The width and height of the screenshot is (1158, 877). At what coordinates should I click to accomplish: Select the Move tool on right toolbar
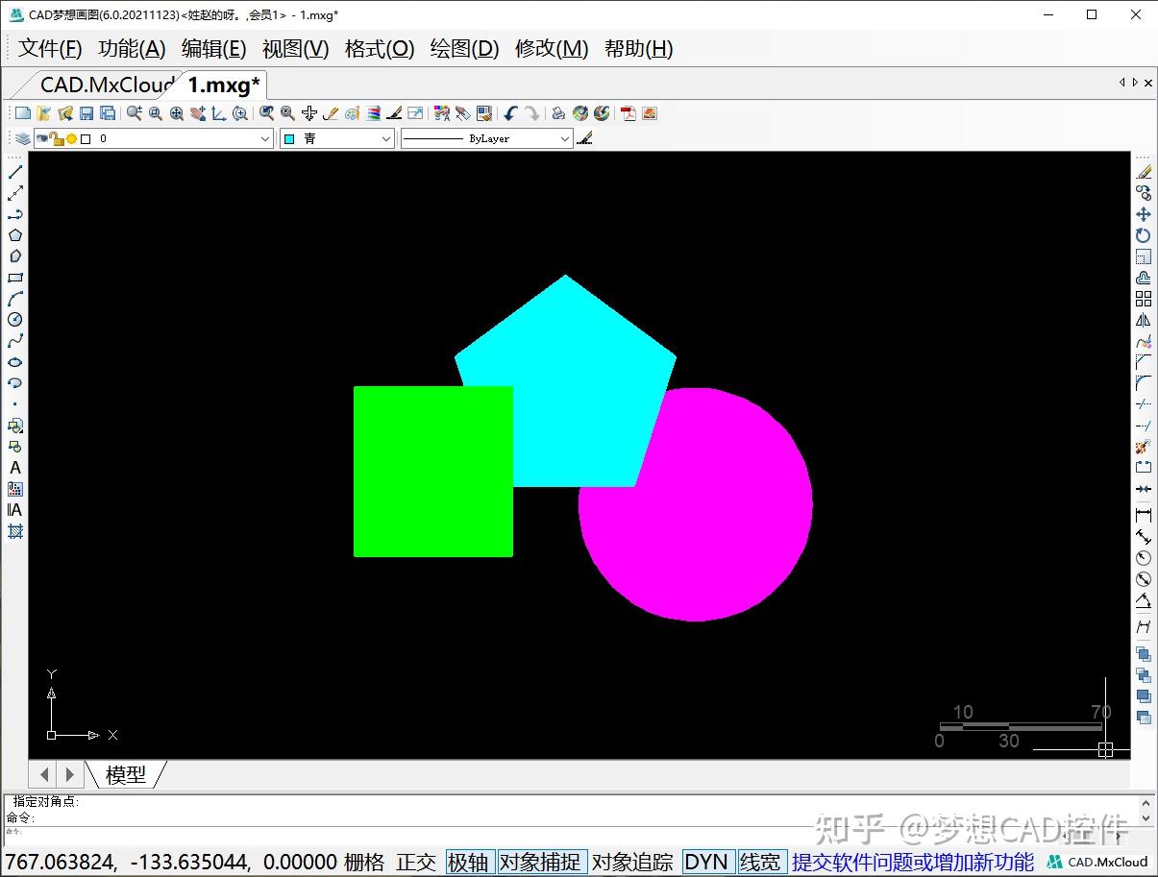[x=1144, y=213]
